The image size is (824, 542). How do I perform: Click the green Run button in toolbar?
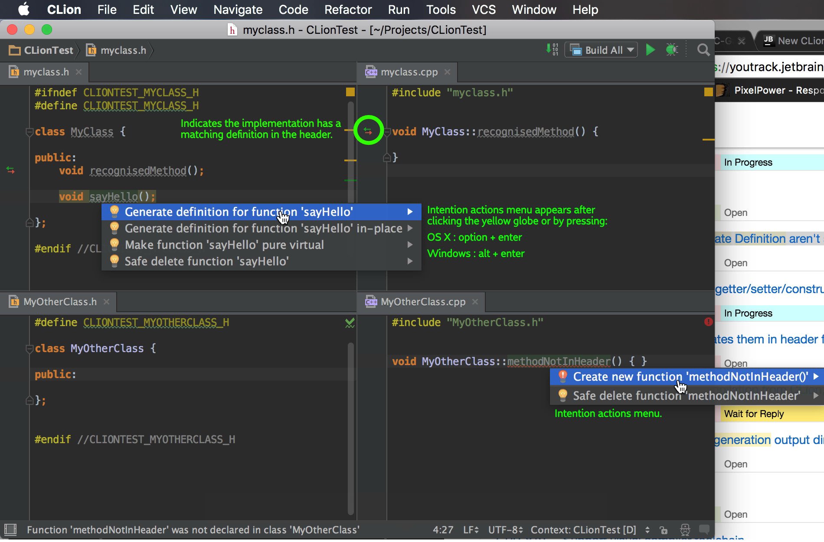(650, 50)
